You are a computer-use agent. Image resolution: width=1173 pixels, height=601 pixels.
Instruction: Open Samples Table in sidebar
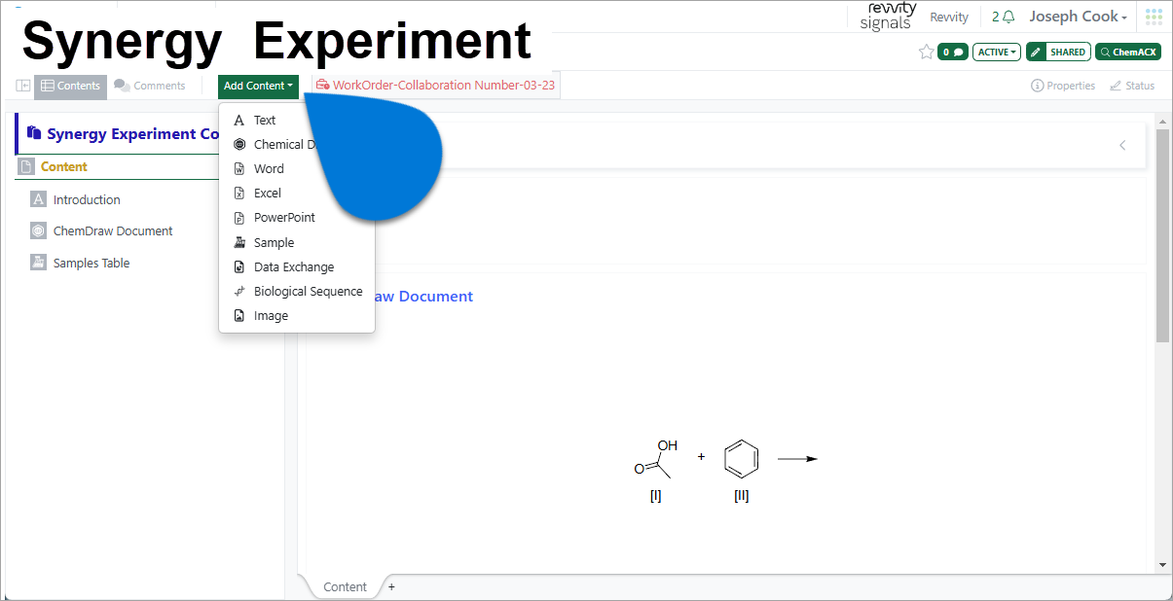[92, 264]
